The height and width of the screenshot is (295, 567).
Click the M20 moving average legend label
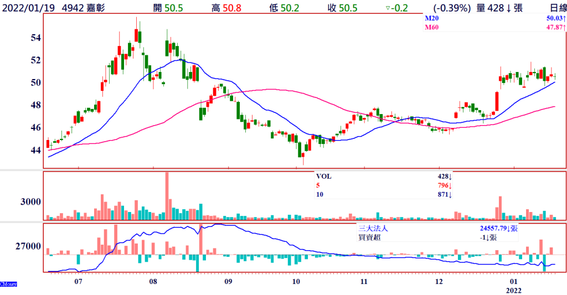(430, 18)
